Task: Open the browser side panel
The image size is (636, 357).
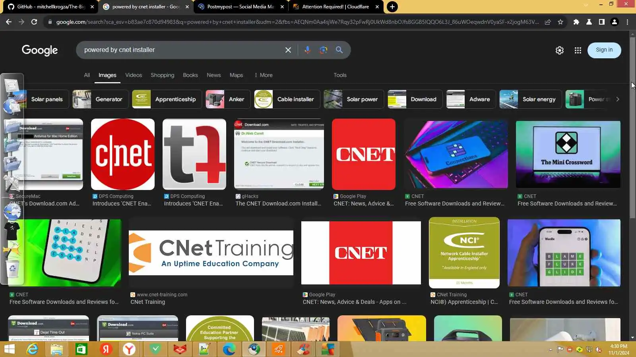Action: [x=602, y=22]
